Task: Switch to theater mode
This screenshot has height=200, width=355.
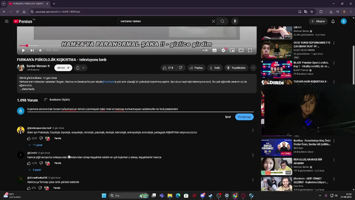Action: [x=241, y=50]
